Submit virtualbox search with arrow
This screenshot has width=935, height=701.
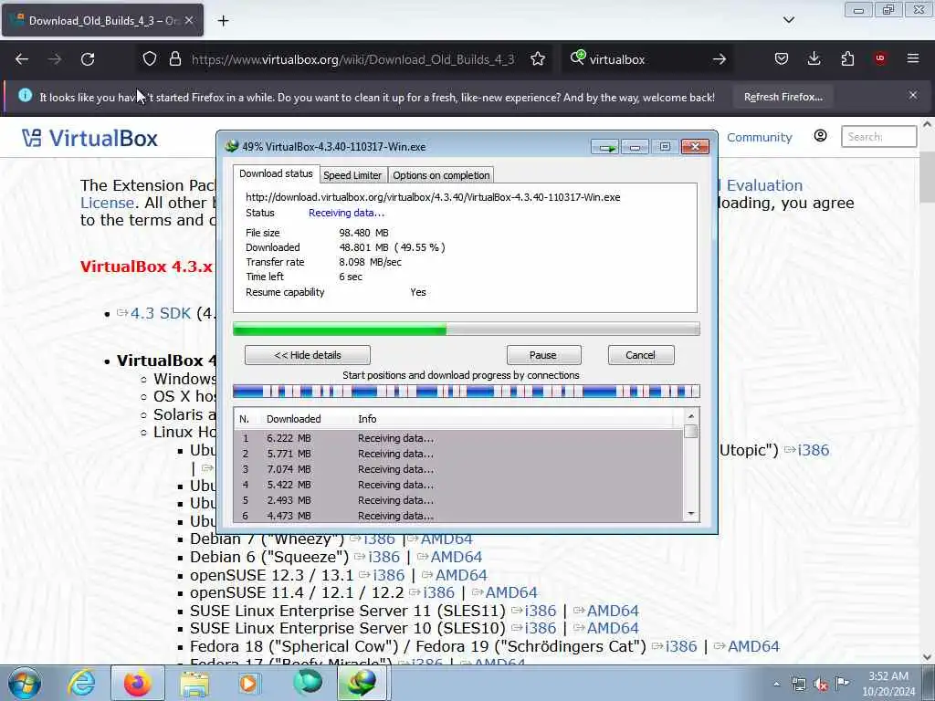(720, 59)
